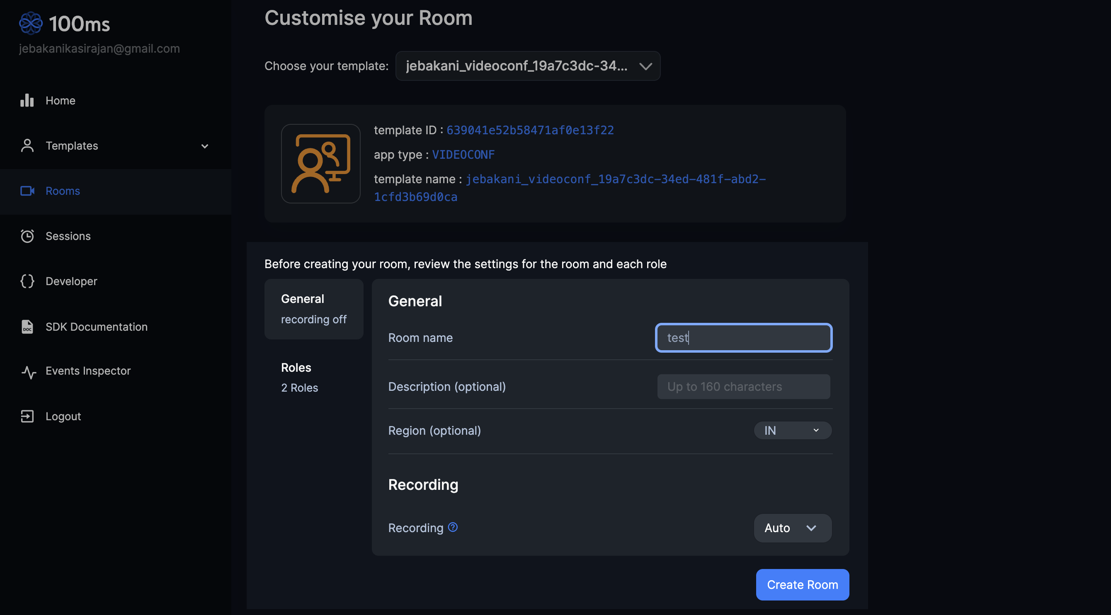The image size is (1111, 615).
Task: Click the Events Inspector pulse icon
Action: pyautogui.click(x=29, y=371)
